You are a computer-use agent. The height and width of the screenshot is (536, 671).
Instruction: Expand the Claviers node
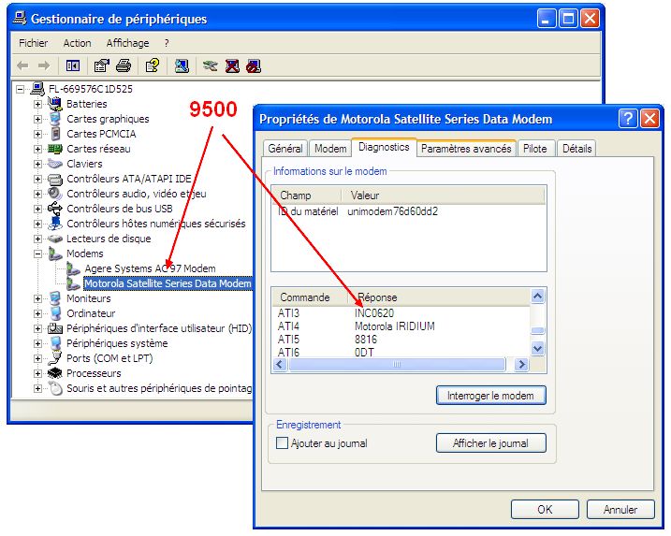37,164
